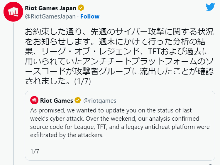Click the '1/7' marker inside quoted tweet
The height and width of the screenshot is (165, 220).
[35, 151]
